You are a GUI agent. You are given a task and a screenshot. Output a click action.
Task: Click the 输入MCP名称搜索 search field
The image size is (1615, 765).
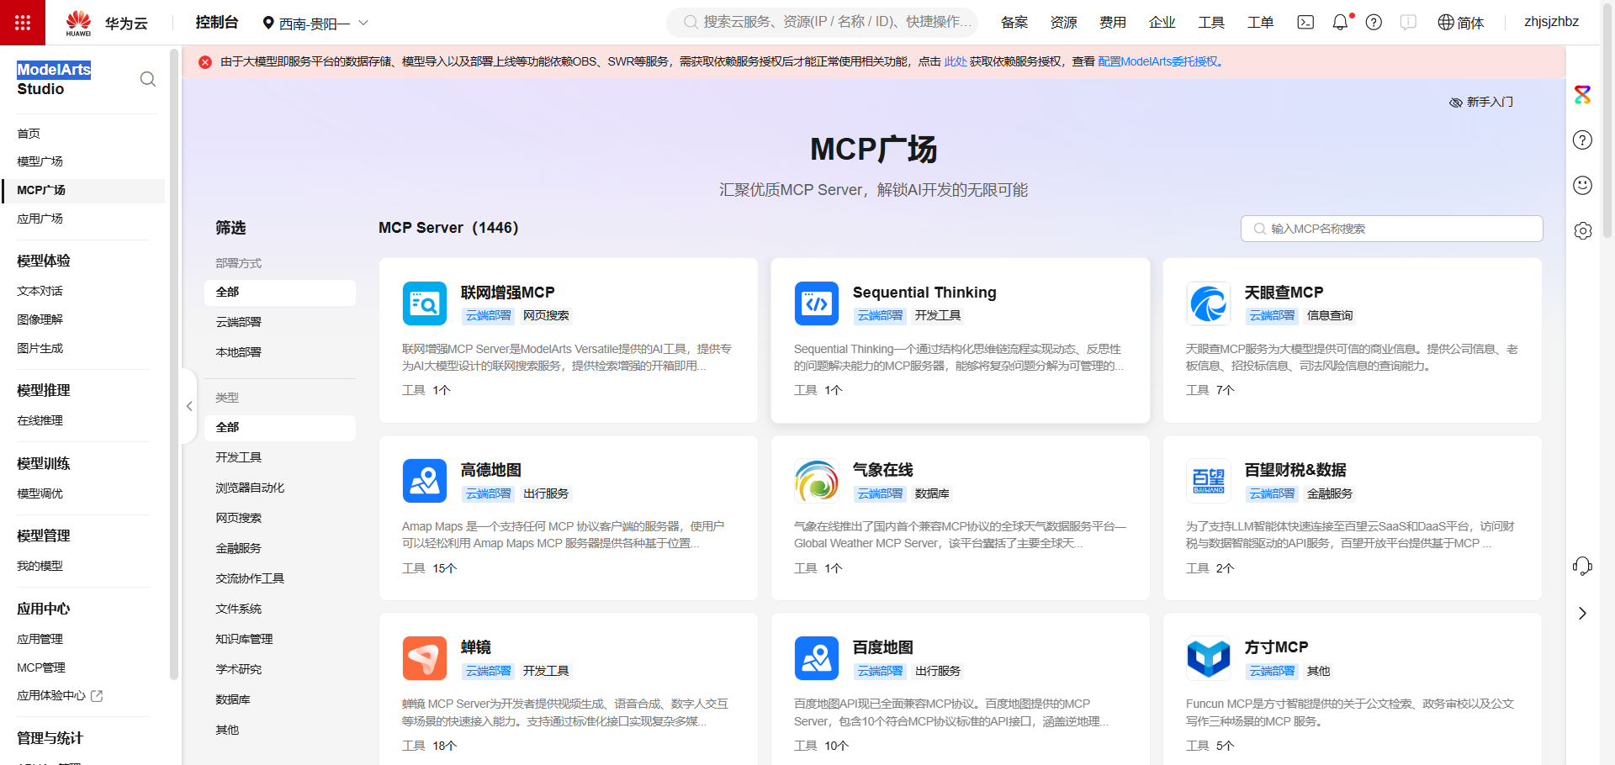[1392, 229]
